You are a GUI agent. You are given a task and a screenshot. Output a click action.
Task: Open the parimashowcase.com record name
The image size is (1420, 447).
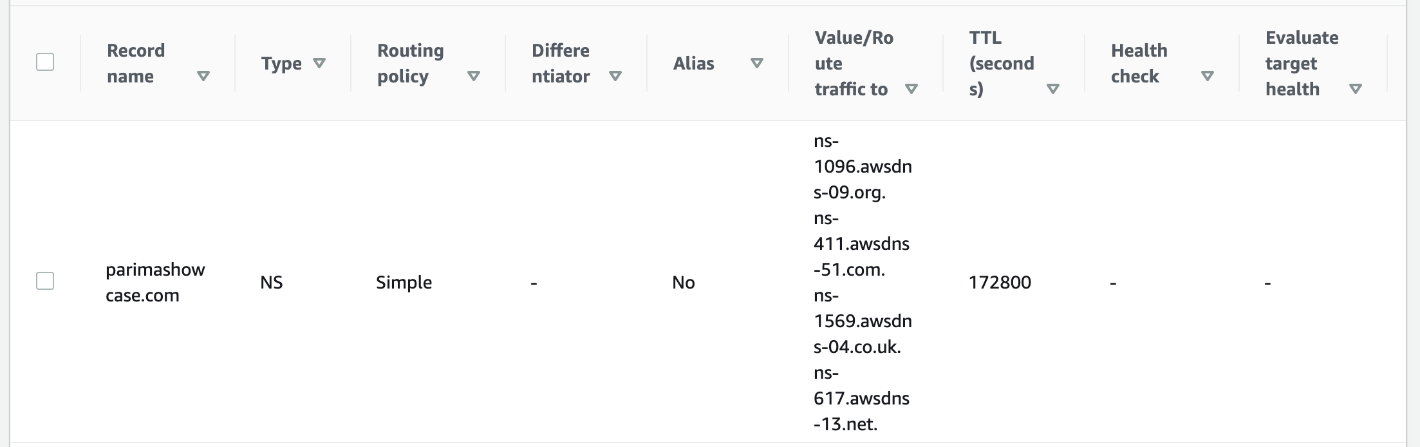[x=155, y=282]
